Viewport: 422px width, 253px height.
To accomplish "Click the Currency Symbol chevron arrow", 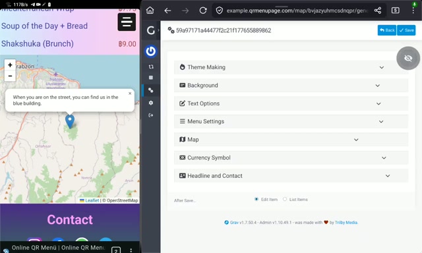I will (x=384, y=158).
